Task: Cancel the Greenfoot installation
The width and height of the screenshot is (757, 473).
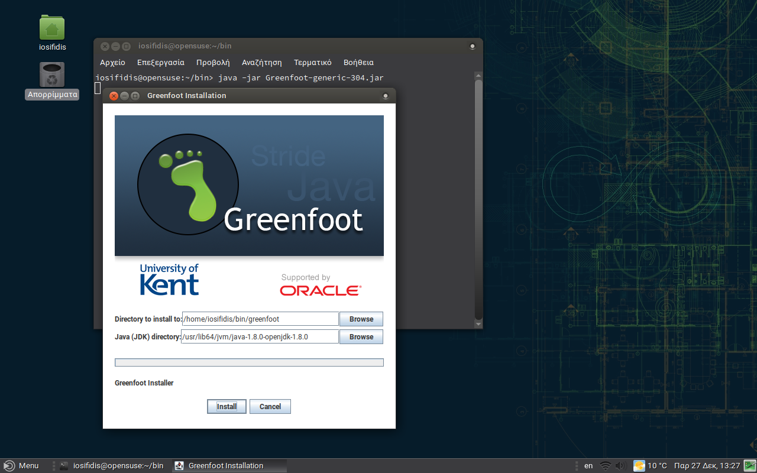Action: (x=270, y=407)
